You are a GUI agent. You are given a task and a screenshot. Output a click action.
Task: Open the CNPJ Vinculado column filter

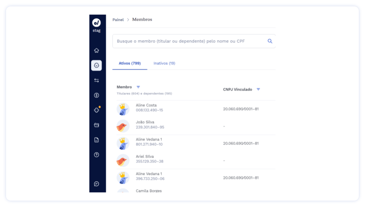click(258, 89)
